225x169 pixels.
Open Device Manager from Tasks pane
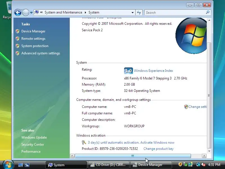click(x=33, y=31)
